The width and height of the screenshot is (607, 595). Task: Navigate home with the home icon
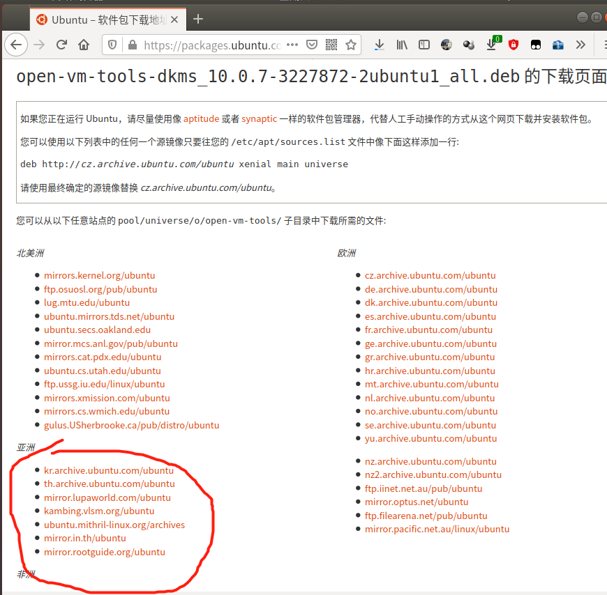[x=83, y=44]
